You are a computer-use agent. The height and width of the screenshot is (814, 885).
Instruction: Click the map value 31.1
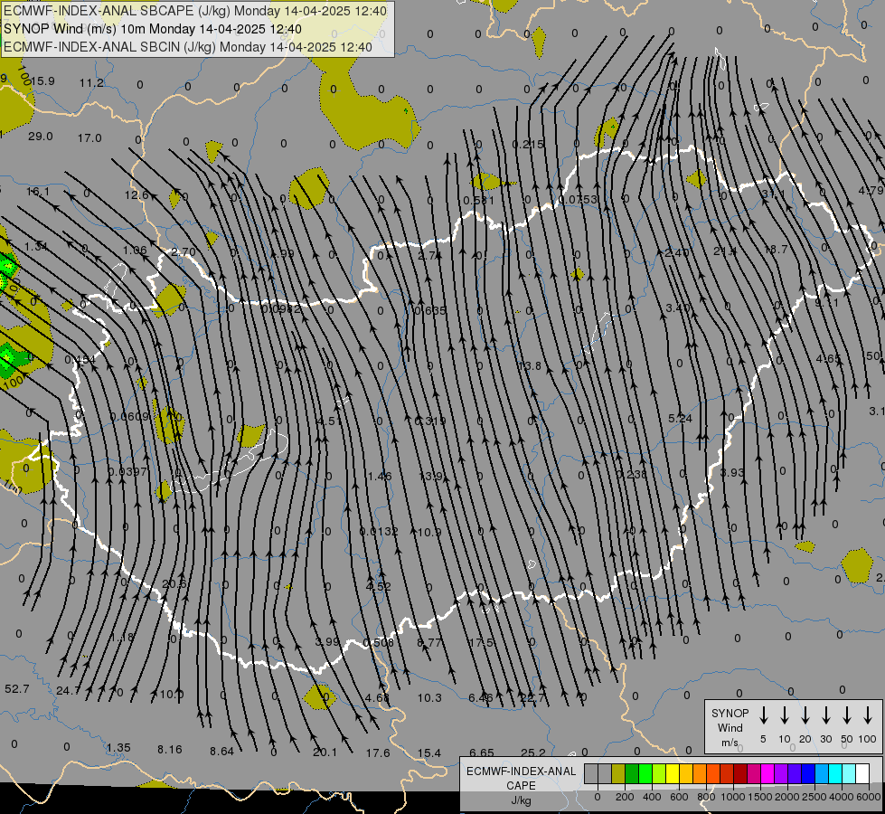coord(773,194)
